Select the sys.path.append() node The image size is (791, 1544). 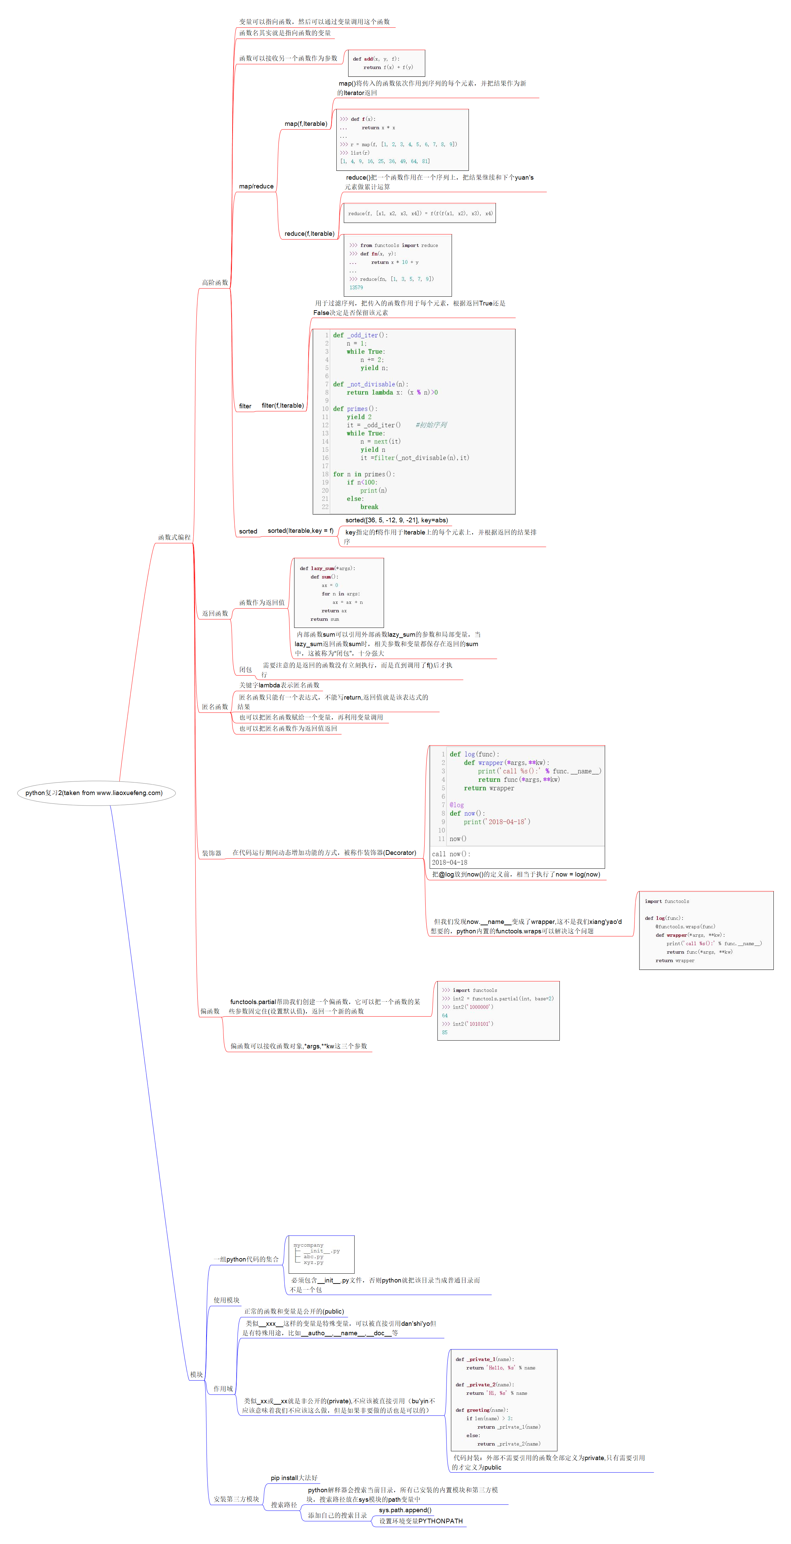point(405,1510)
